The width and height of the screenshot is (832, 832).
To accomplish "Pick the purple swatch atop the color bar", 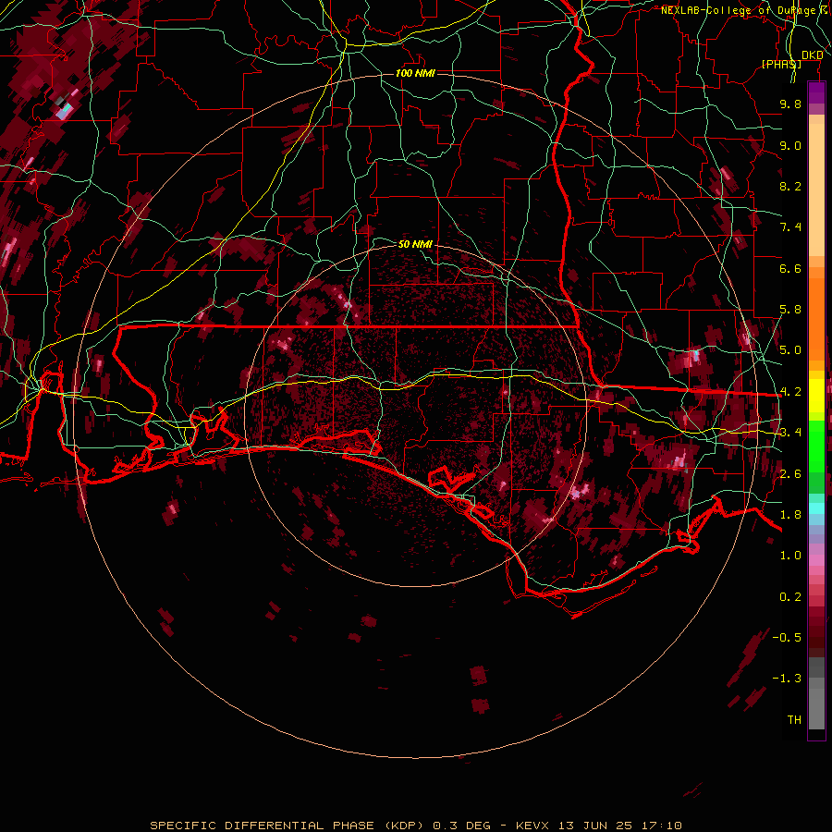I will pos(816,92).
